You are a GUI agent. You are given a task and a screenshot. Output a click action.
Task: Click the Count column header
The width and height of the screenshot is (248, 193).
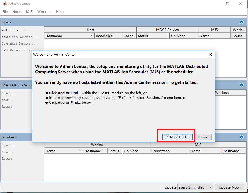[x=238, y=36]
